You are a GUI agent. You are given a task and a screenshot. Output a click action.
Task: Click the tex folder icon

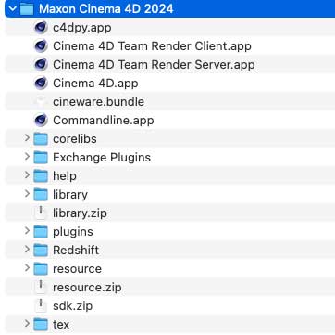click(x=41, y=325)
